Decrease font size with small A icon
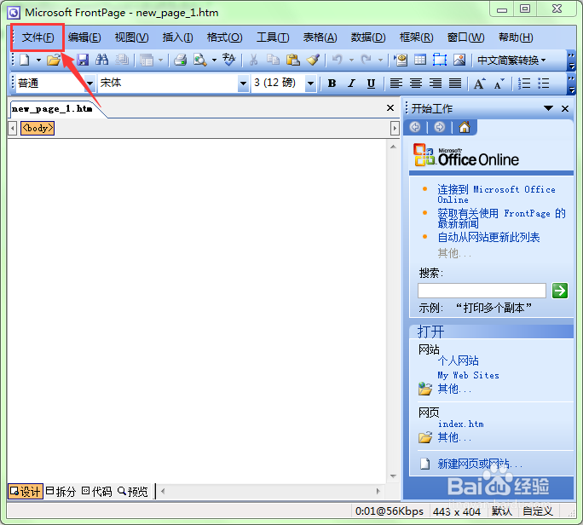Screen dimensions: 583x525 [x=499, y=83]
